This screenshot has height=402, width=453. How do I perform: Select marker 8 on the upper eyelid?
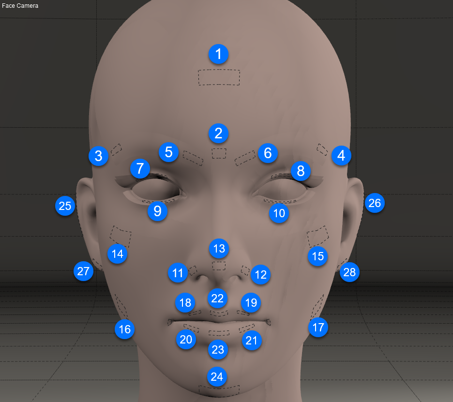click(301, 171)
